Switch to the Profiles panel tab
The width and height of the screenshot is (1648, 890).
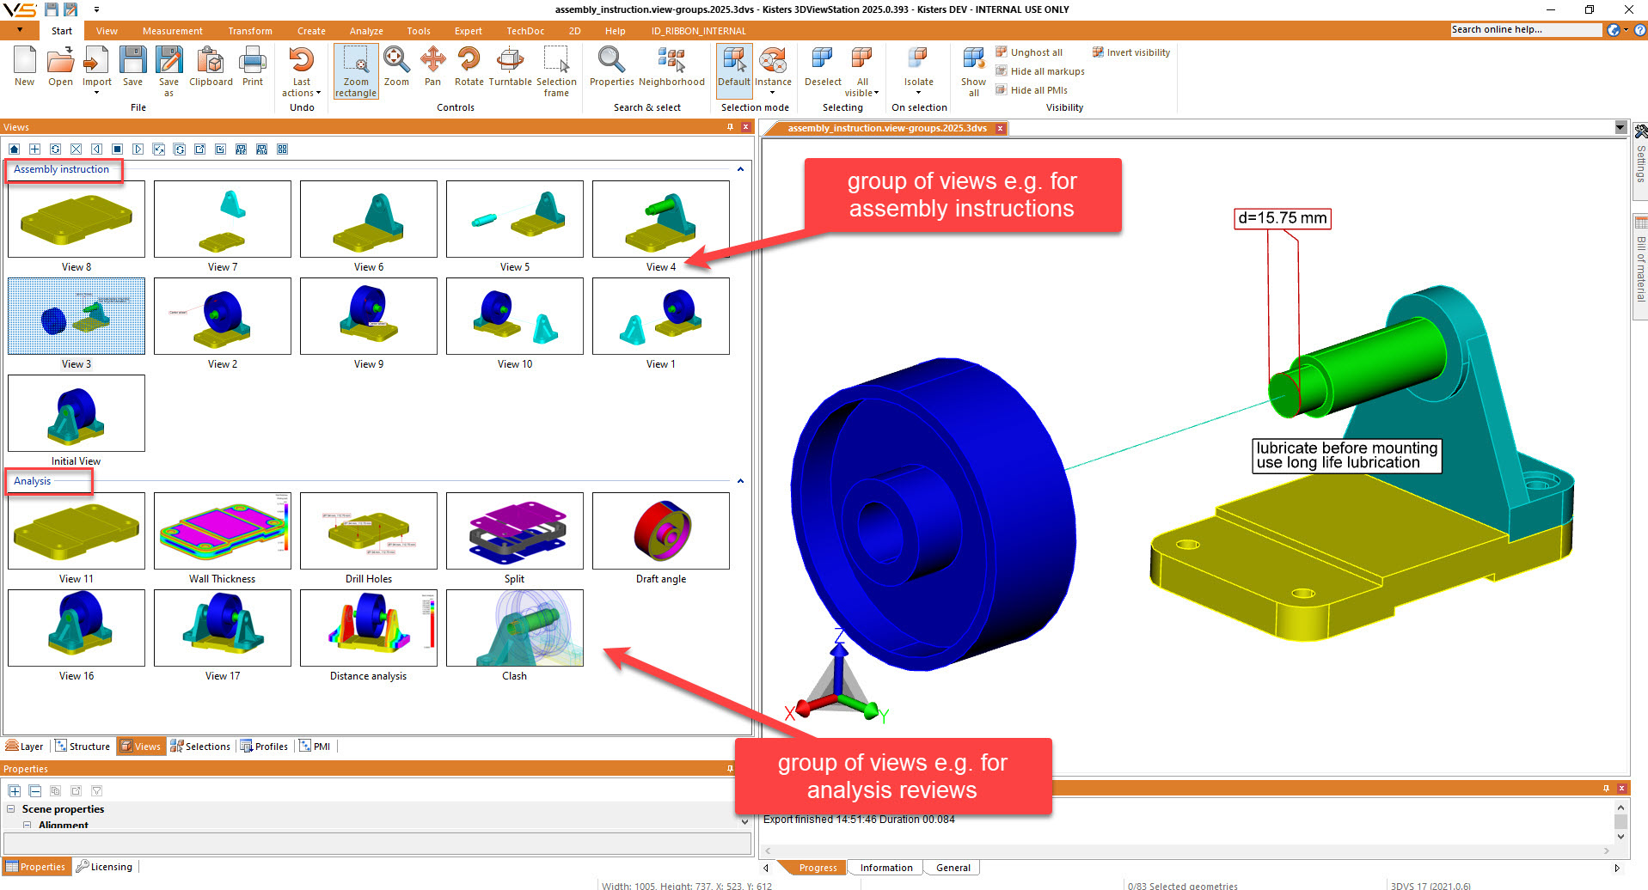pos(264,747)
